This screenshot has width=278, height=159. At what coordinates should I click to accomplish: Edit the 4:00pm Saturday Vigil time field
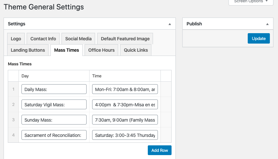tap(125, 105)
